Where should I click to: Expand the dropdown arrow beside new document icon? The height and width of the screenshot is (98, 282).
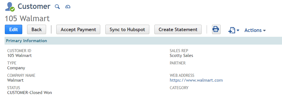238,30
